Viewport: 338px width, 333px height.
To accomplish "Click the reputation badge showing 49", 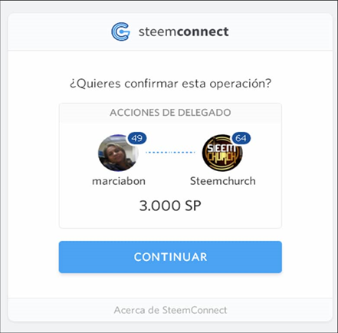I will pyautogui.click(x=137, y=138).
